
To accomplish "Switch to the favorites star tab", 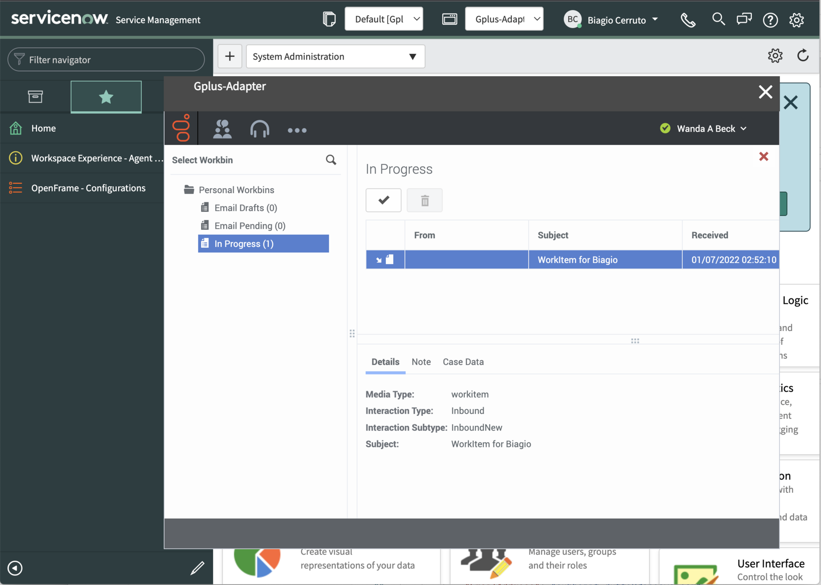I will coord(106,97).
